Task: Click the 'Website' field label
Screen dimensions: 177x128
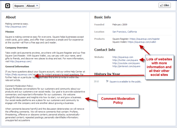Action: [x=99, y=57]
